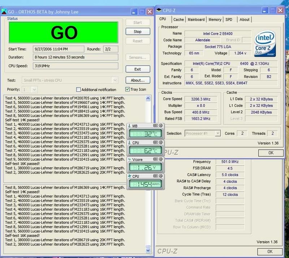This screenshot has width=289, height=258.
Task: Click the Core Speed value '3206.3 MHz'
Action: point(201,99)
